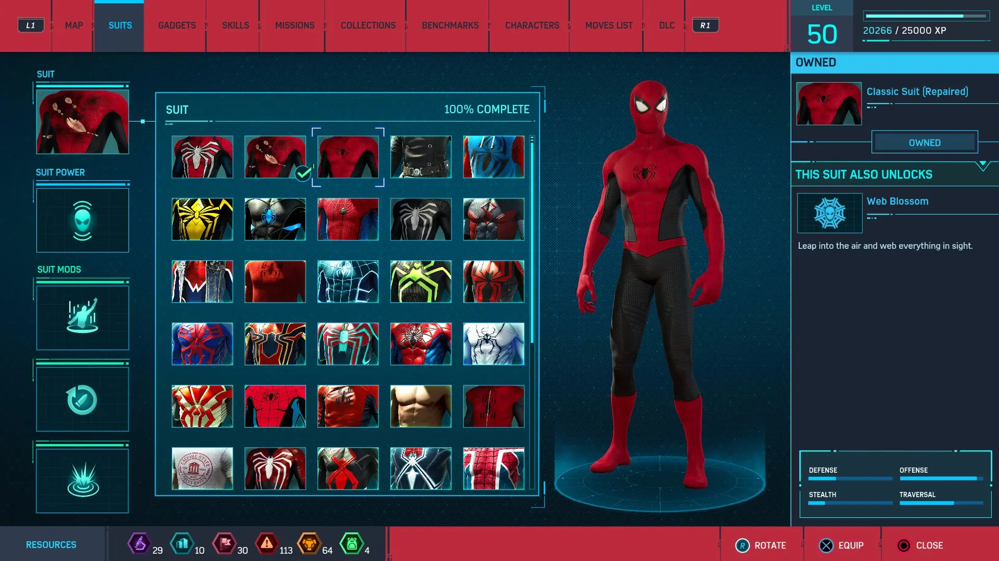
Task: Click the teal landmark token icon
Action: click(x=182, y=544)
